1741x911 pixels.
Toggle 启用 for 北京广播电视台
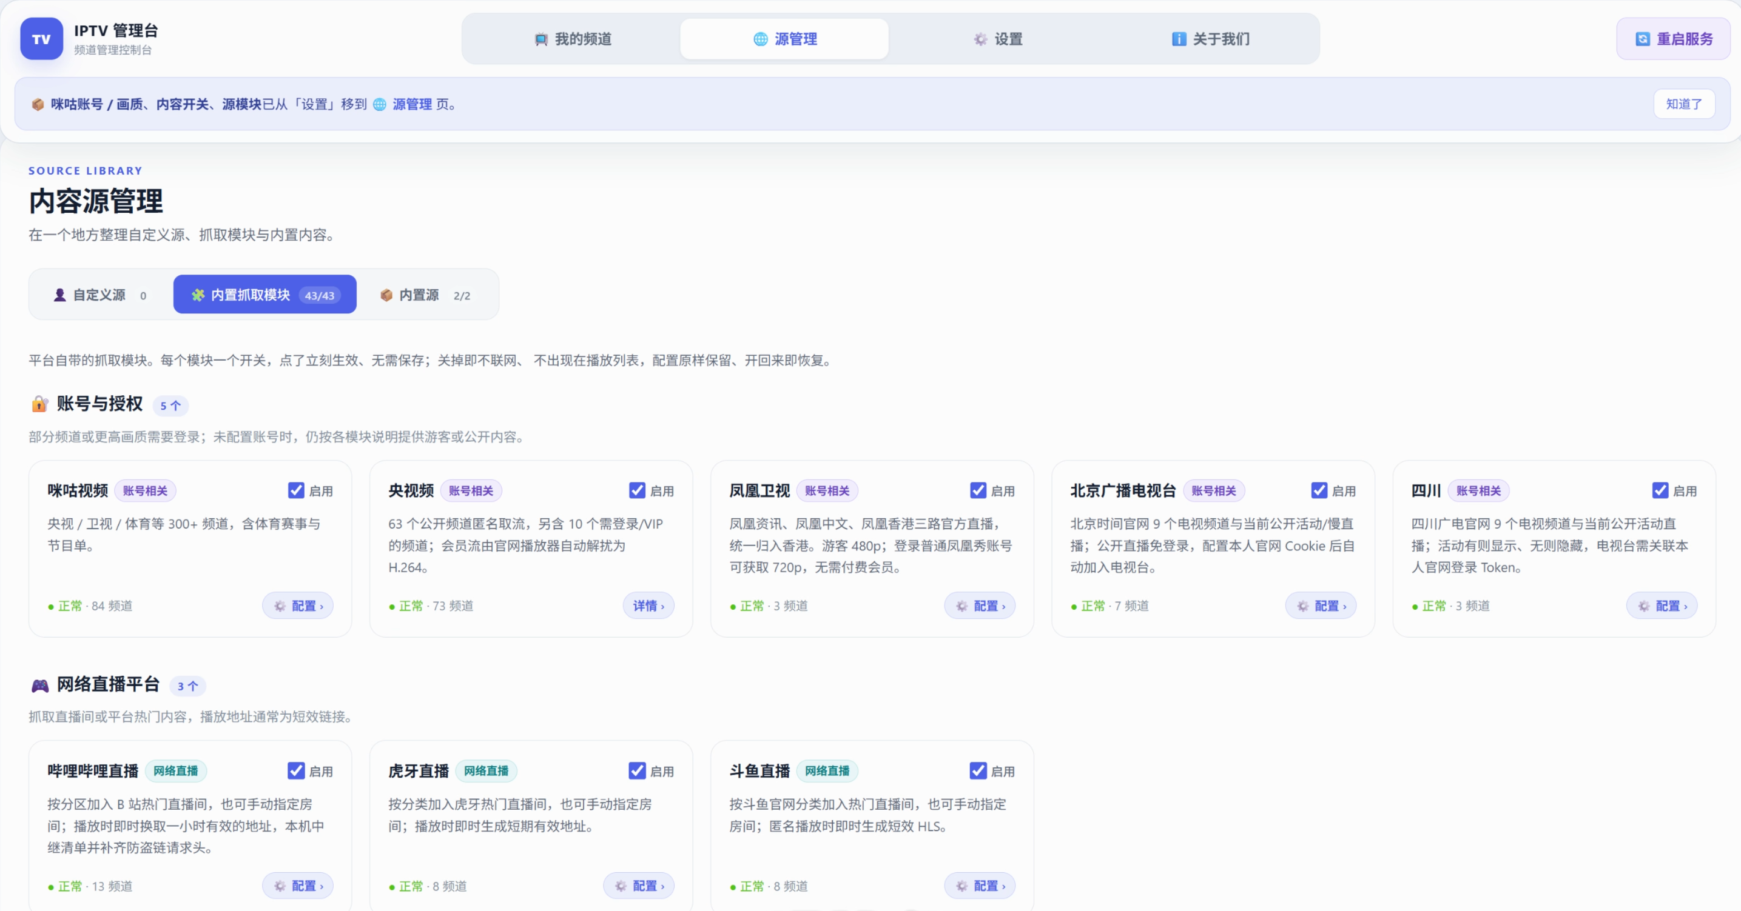(x=1319, y=490)
